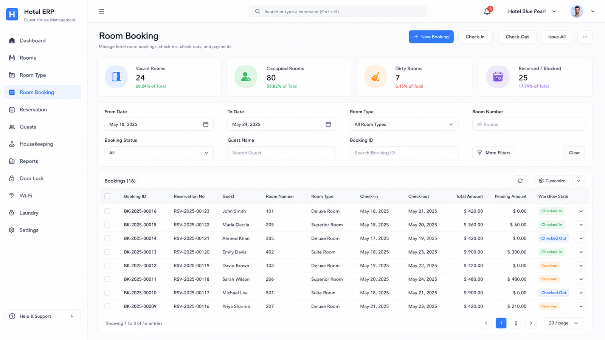
Task: Tick the Emily Davis booking checkbox
Action: [x=107, y=252]
